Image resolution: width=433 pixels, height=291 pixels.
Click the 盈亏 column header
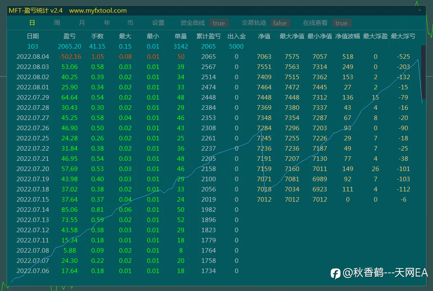tap(70, 36)
